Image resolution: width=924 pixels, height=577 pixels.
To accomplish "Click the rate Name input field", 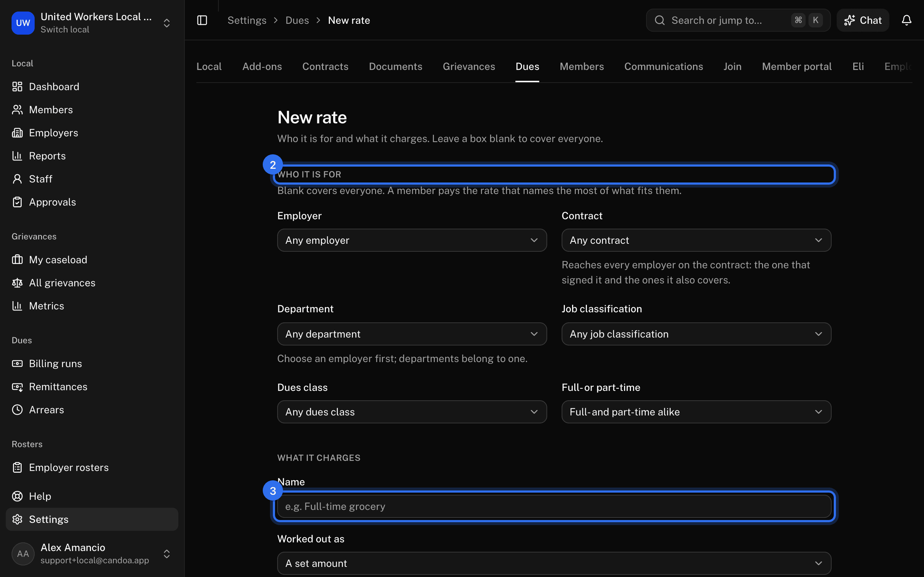I will (x=554, y=506).
